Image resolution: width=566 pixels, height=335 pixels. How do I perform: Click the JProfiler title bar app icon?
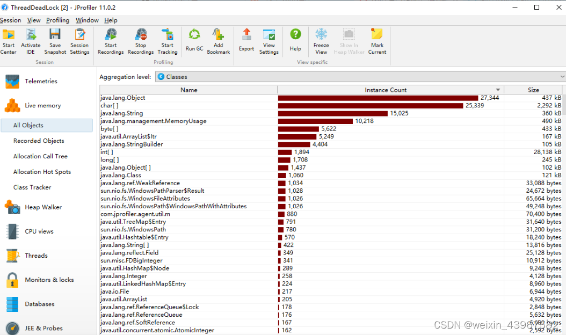coord(5,7)
